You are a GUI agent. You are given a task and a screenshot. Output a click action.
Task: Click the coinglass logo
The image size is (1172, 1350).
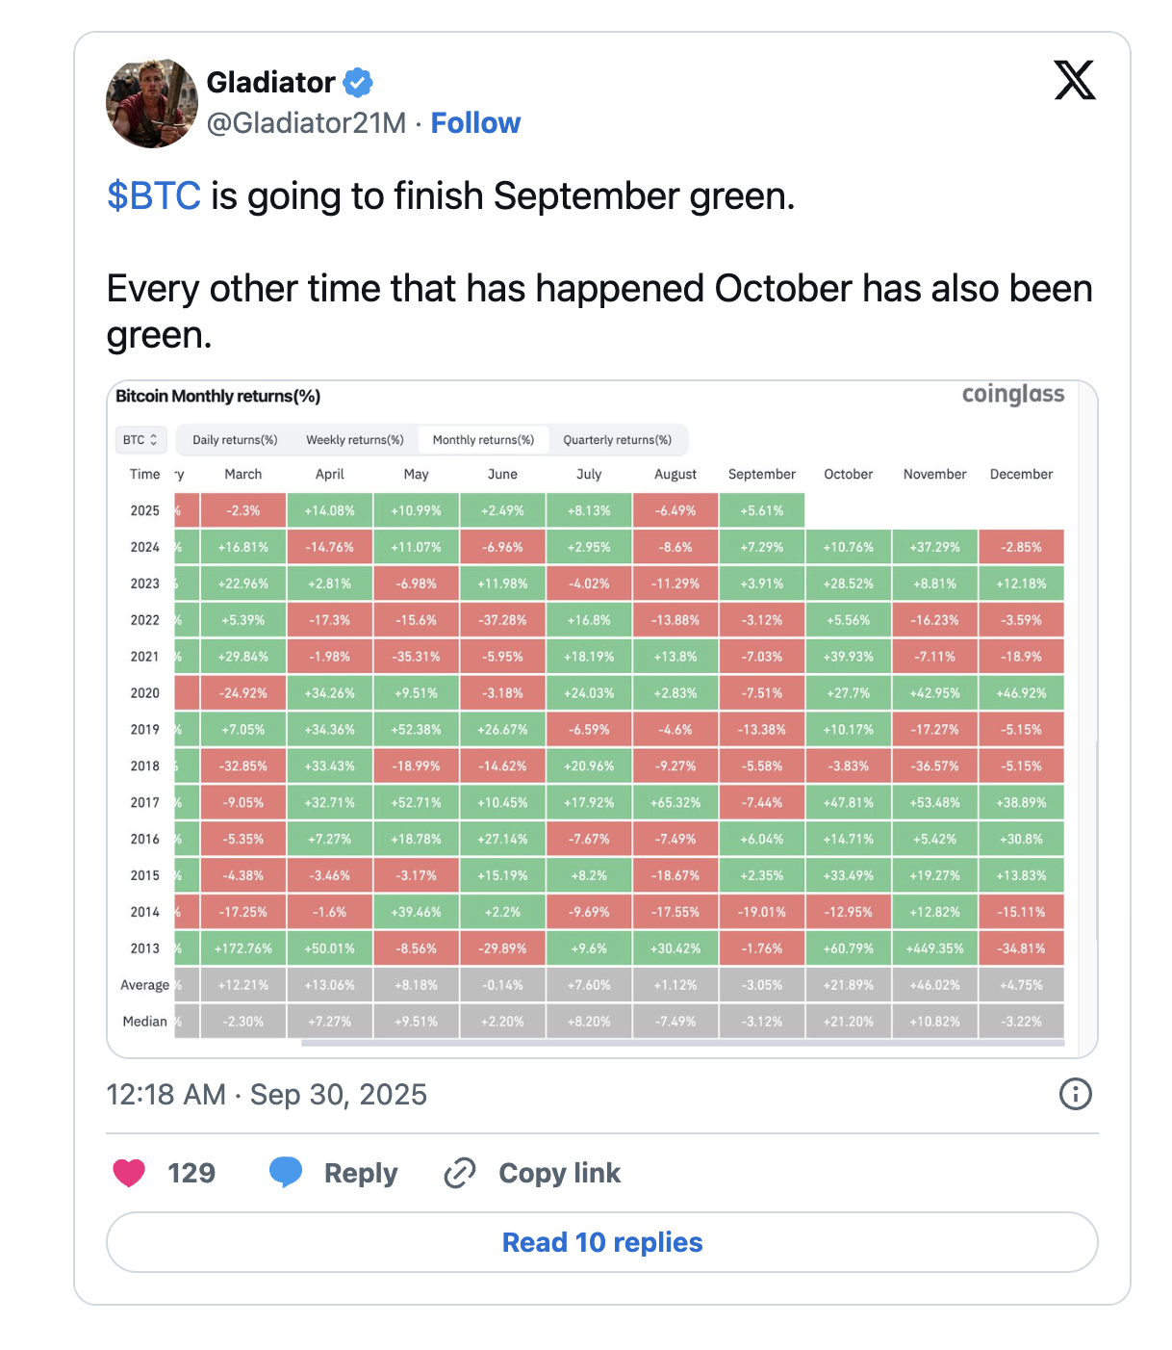click(x=1012, y=395)
